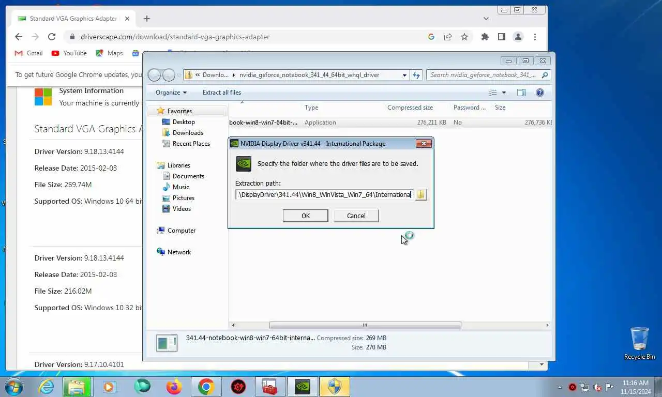
Task: Expand Chrome's tab search chevron
Action: [x=486, y=19]
